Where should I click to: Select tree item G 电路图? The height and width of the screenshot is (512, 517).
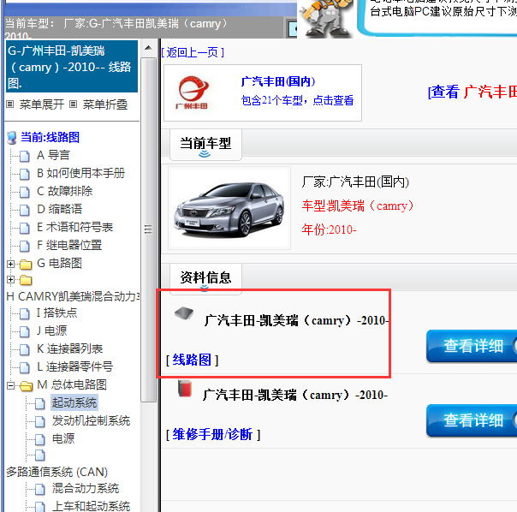click(x=59, y=263)
